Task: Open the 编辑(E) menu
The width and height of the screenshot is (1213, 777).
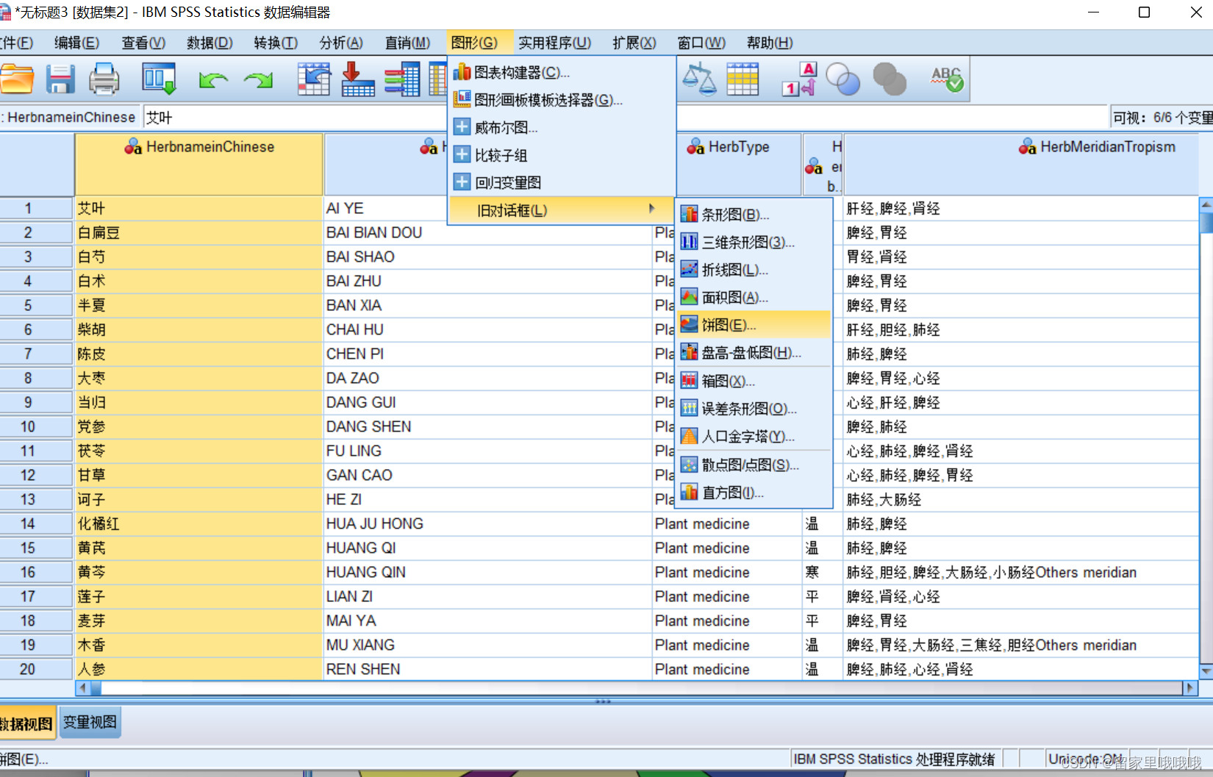Action: tap(77, 43)
